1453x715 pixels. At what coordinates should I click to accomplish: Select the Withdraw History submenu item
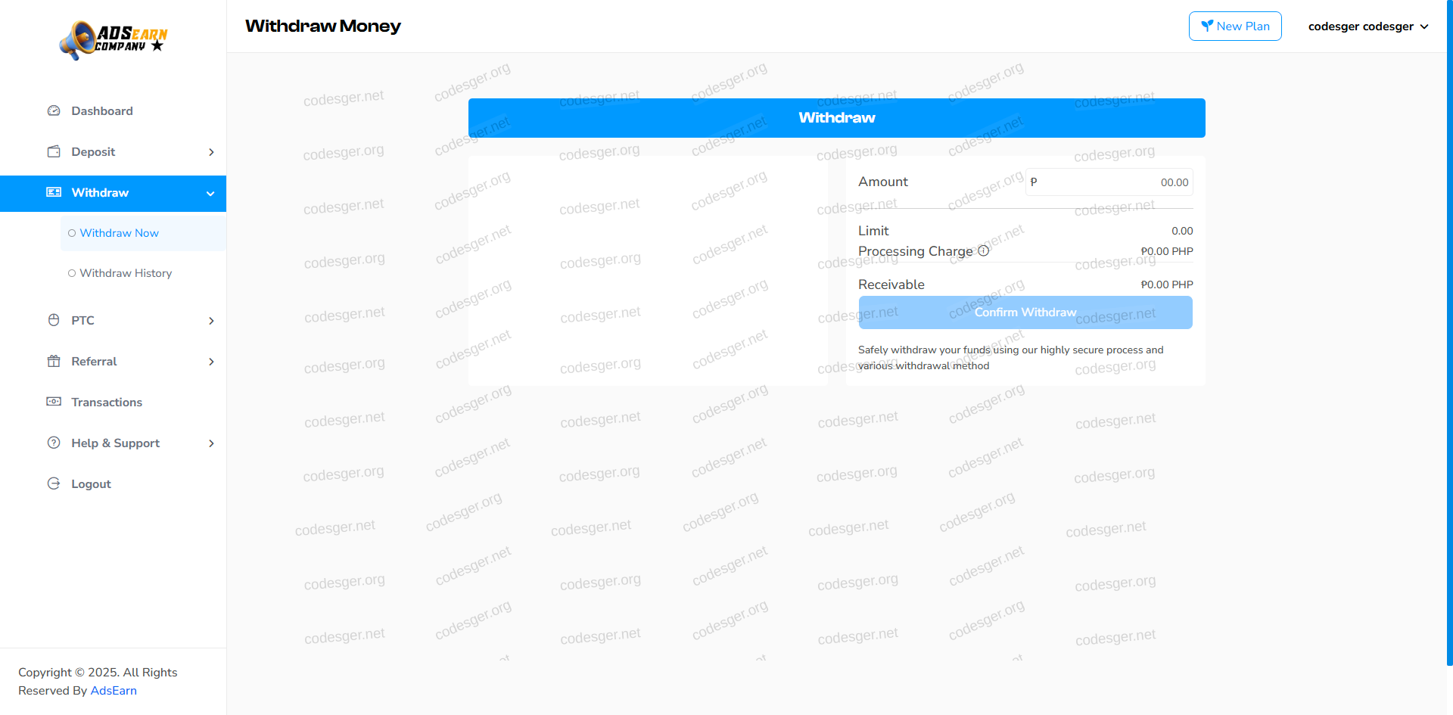(126, 273)
